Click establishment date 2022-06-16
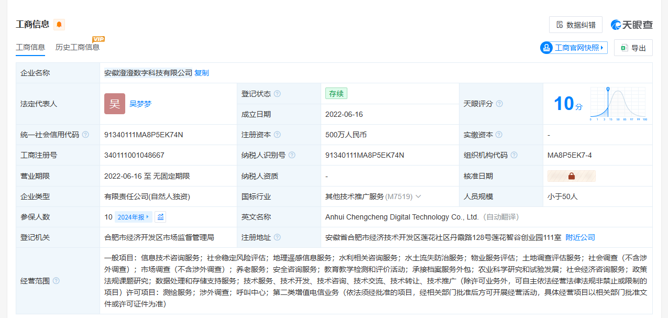The image size is (668, 318). pyautogui.click(x=344, y=114)
